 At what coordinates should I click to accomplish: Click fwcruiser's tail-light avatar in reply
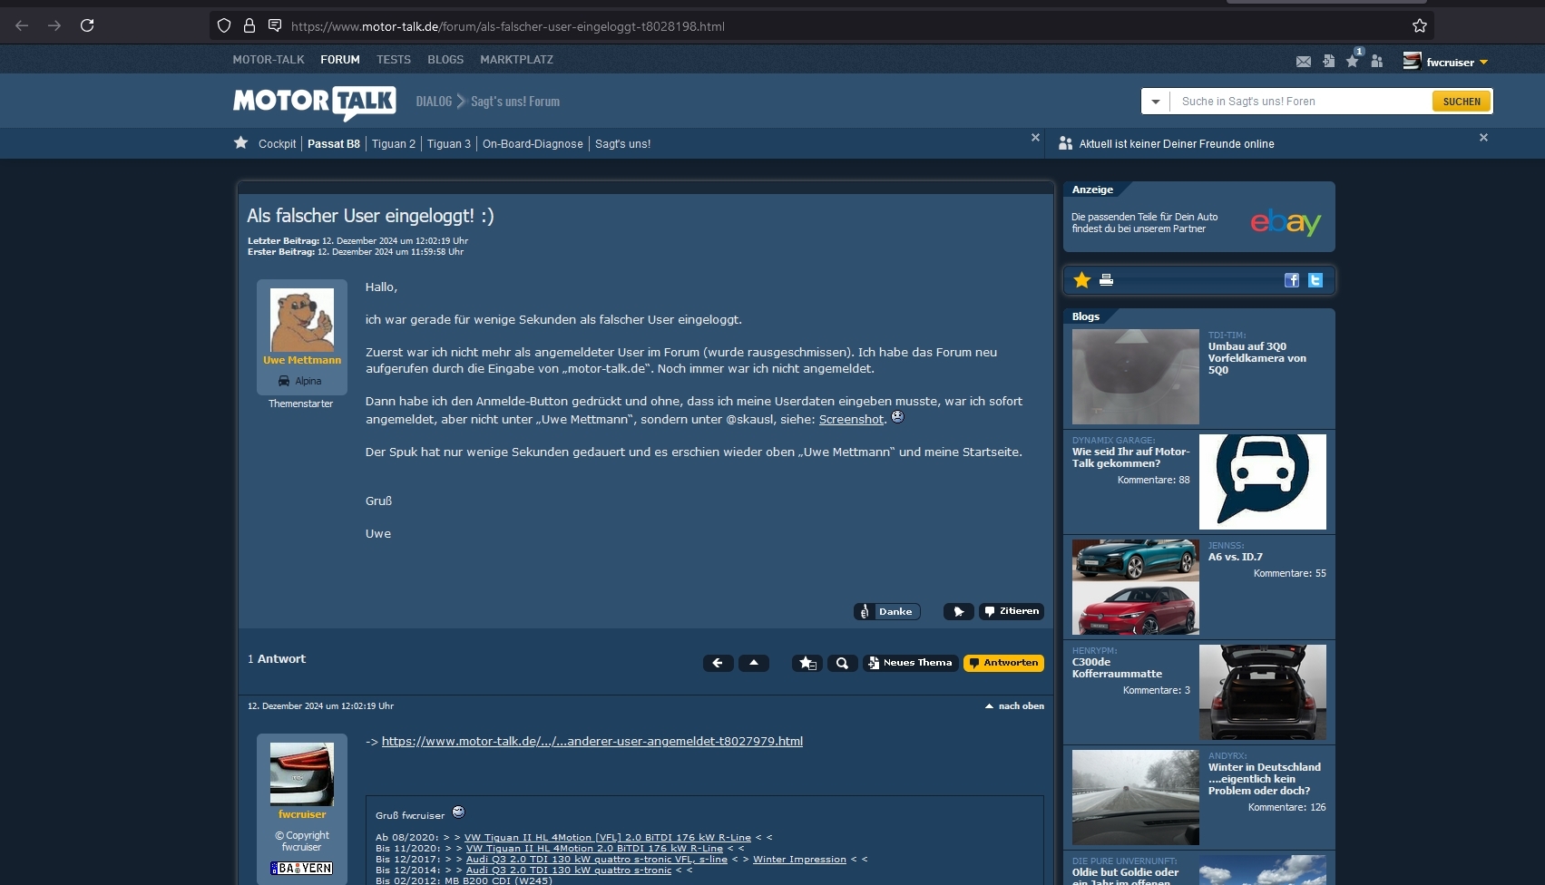point(302,774)
